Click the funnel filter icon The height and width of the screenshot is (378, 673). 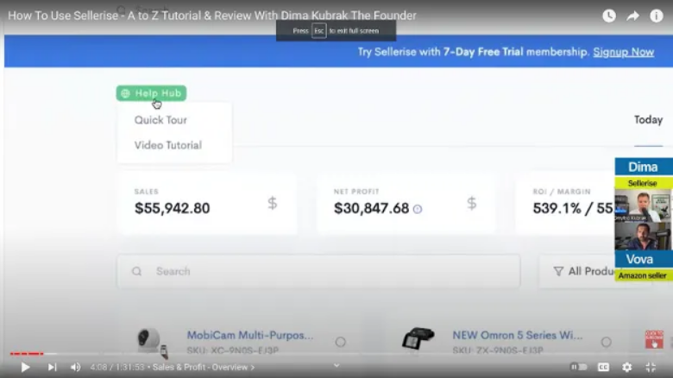coord(558,272)
